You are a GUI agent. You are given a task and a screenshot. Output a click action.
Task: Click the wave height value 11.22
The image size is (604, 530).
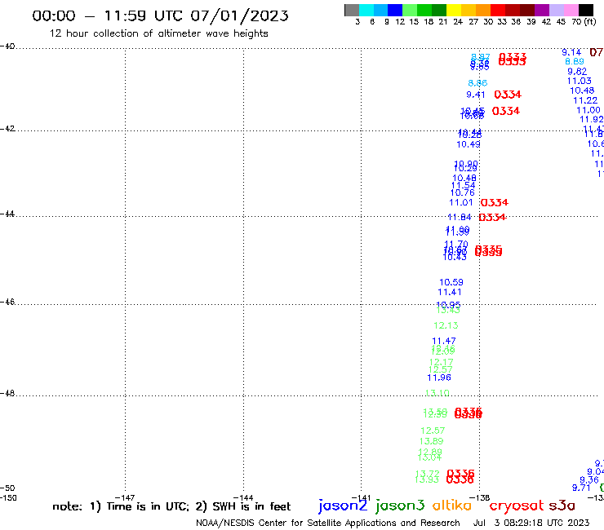coord(585,101)
